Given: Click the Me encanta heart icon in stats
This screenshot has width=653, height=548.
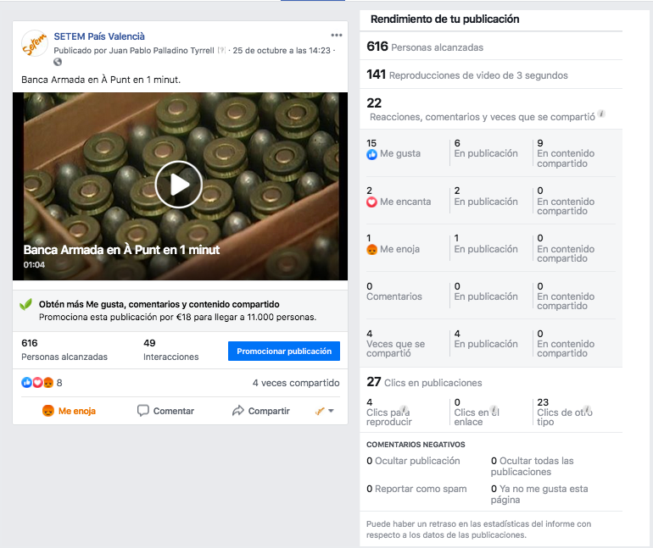Looking at the screenshot, I should click(x=371, y=202).
